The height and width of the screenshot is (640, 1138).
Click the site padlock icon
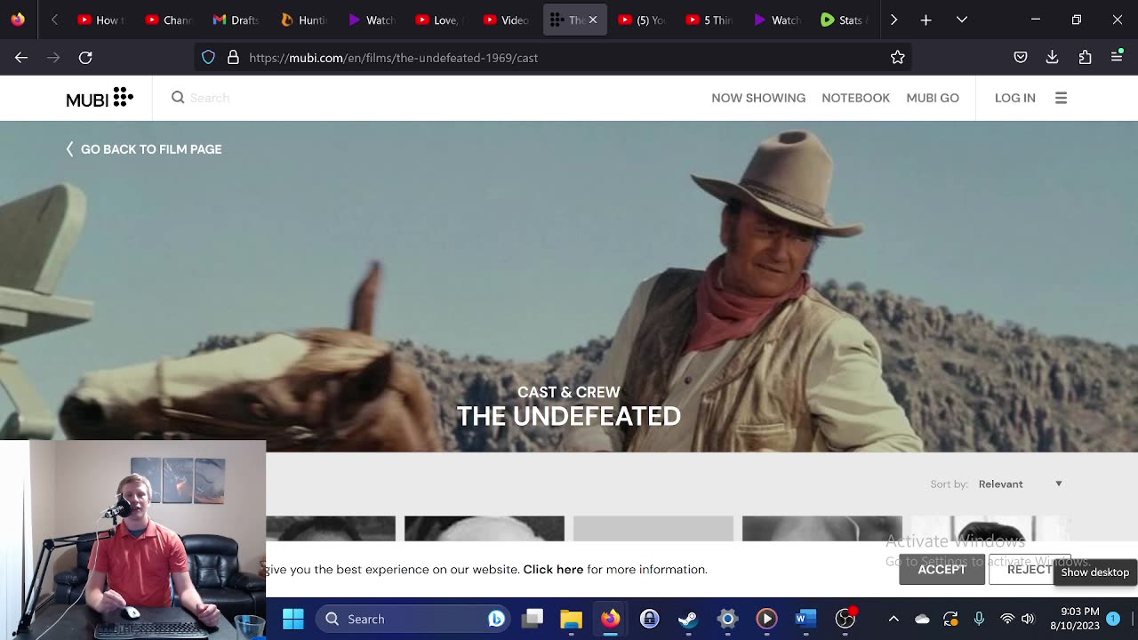tap(233, 58)
